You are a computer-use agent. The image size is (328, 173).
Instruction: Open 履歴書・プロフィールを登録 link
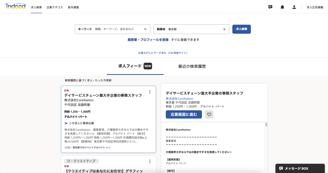tap(148, 40)
